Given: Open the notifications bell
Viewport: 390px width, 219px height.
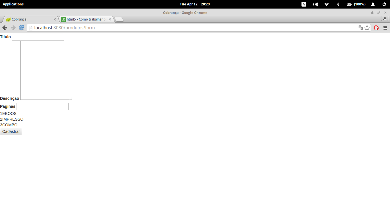Looking at the screenshot, I should pyautogui.click(x=373, y=4).
